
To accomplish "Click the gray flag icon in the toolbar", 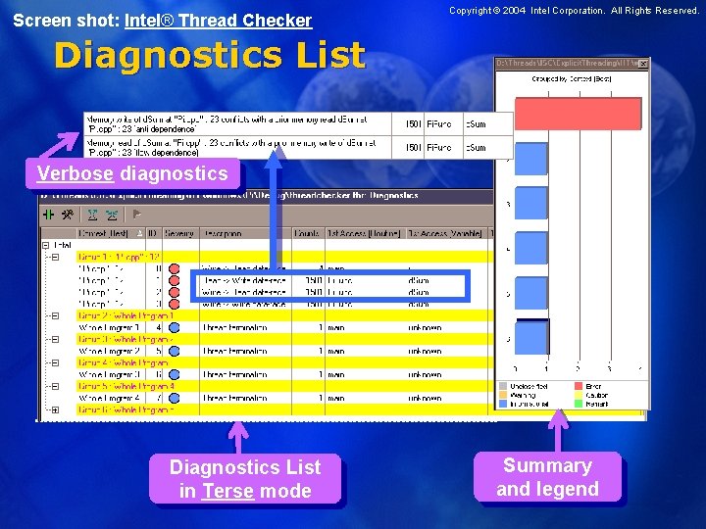I will [137, 215].
